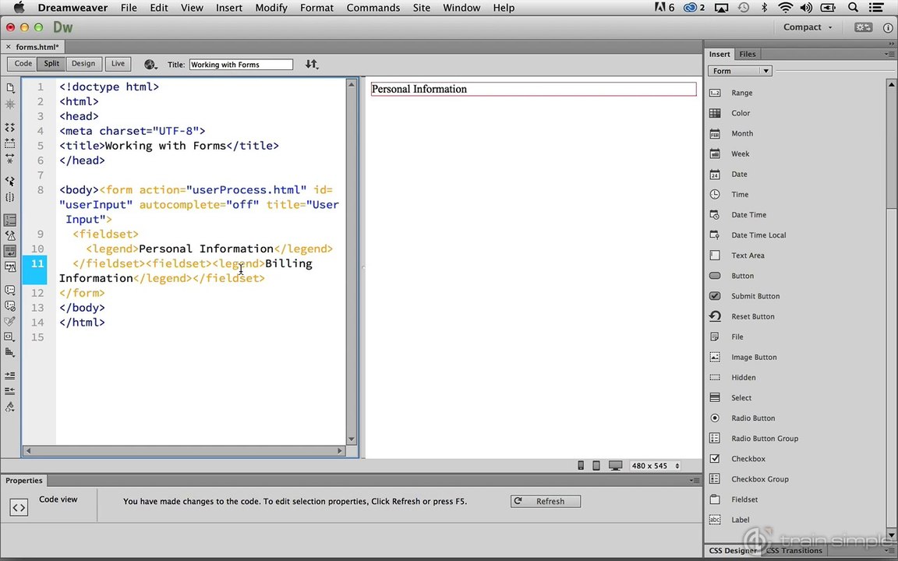The width and height of the screenshot is (898, 561).
Task: Insert a Checkbox element
Action: click(748, 458)
